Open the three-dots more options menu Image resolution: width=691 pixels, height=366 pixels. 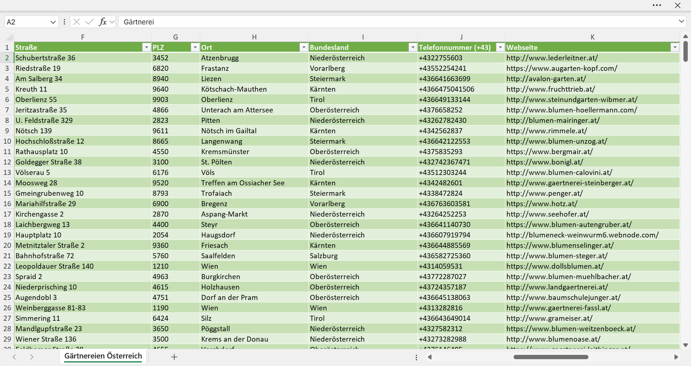pos(657,5)
